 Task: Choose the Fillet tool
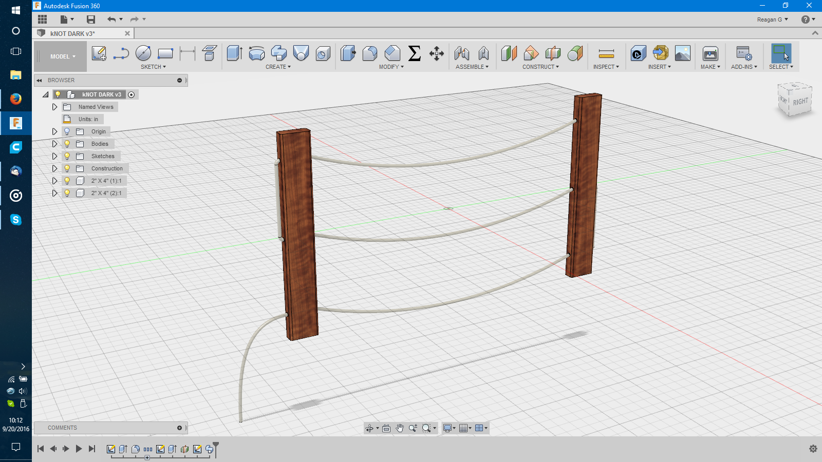[370, 53]
